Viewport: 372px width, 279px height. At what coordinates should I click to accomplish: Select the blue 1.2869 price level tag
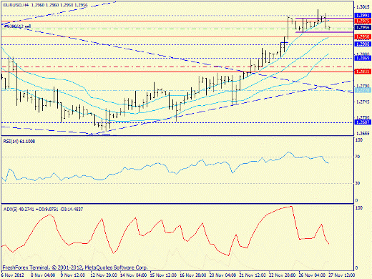point(363,58)
